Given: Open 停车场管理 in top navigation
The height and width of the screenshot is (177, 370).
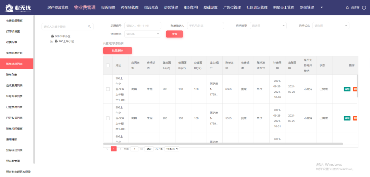Looking at the screenshot, I should (130, 8).
